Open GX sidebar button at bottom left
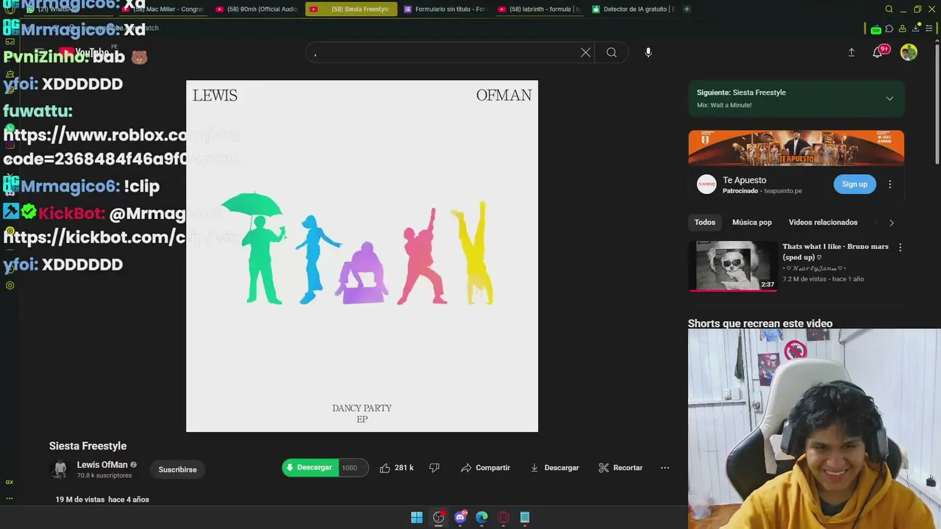The width and height of the screenshot is (941, 529). [10, 482]
